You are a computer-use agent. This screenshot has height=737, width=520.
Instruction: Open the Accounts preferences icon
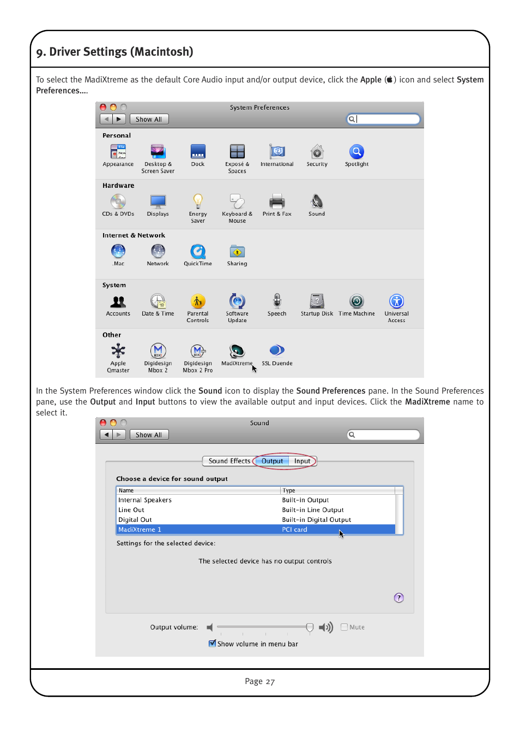coord(118,301)
